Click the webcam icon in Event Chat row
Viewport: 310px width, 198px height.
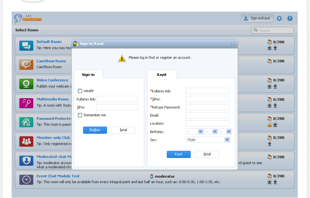coord(270,182)
